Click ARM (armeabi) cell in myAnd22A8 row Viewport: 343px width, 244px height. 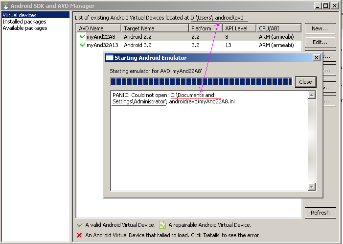[x=276, y=37]
